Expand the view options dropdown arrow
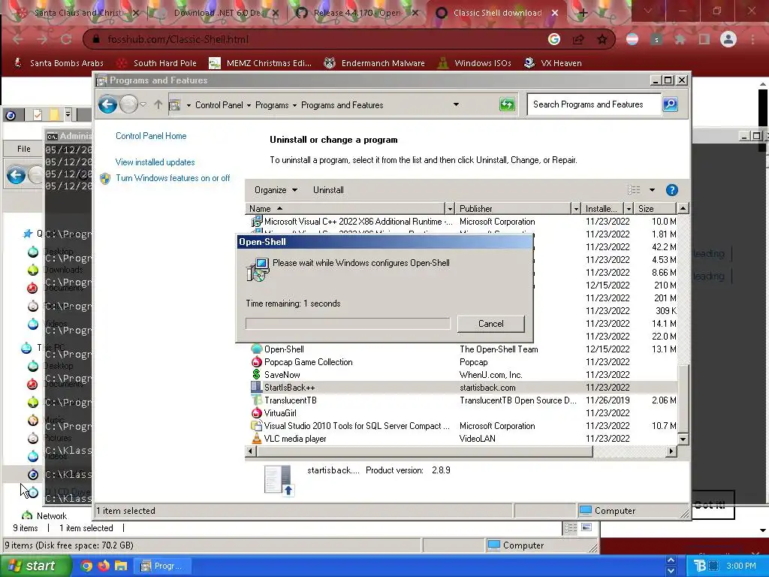 tap(652, 190)
